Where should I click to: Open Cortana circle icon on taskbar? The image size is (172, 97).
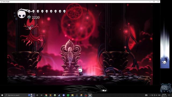pyautogui.click(x=37, y=95)
